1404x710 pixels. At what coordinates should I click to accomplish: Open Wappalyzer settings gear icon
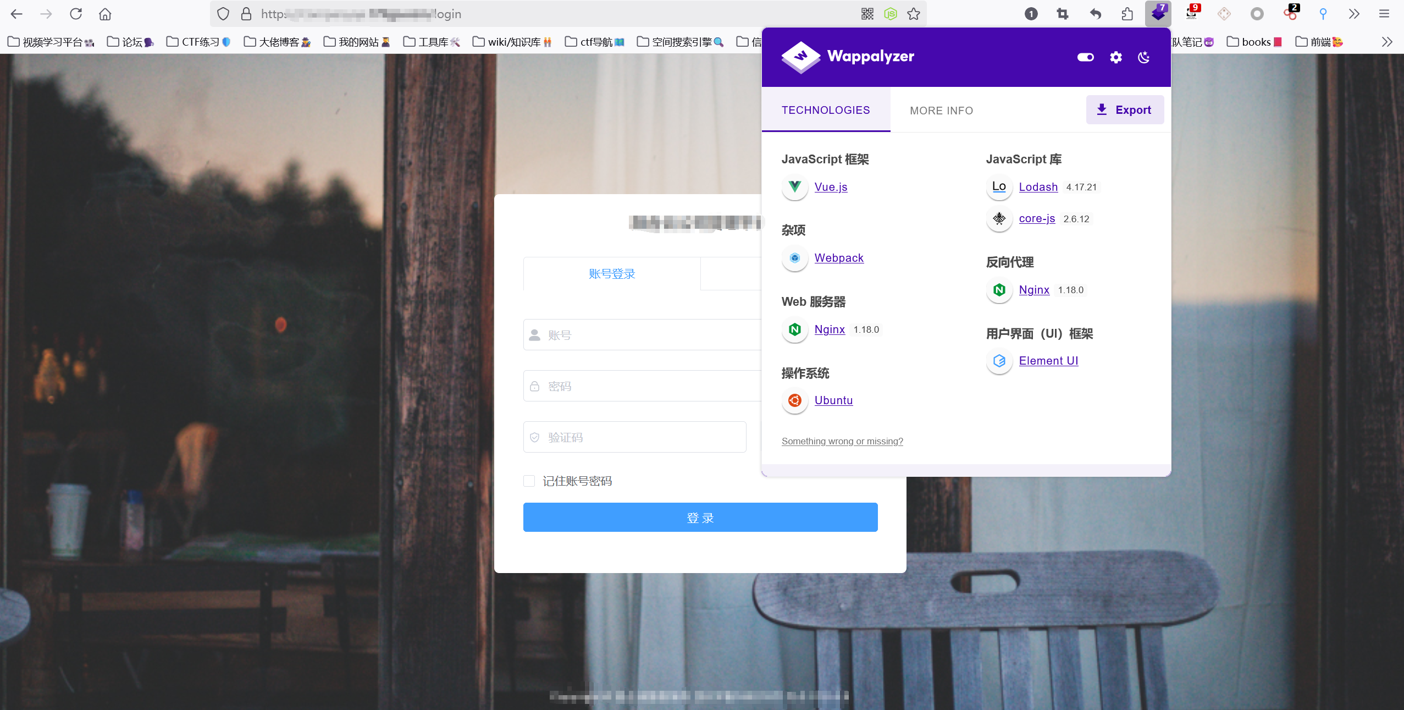pyautogui.click(x=1115, y=57)
